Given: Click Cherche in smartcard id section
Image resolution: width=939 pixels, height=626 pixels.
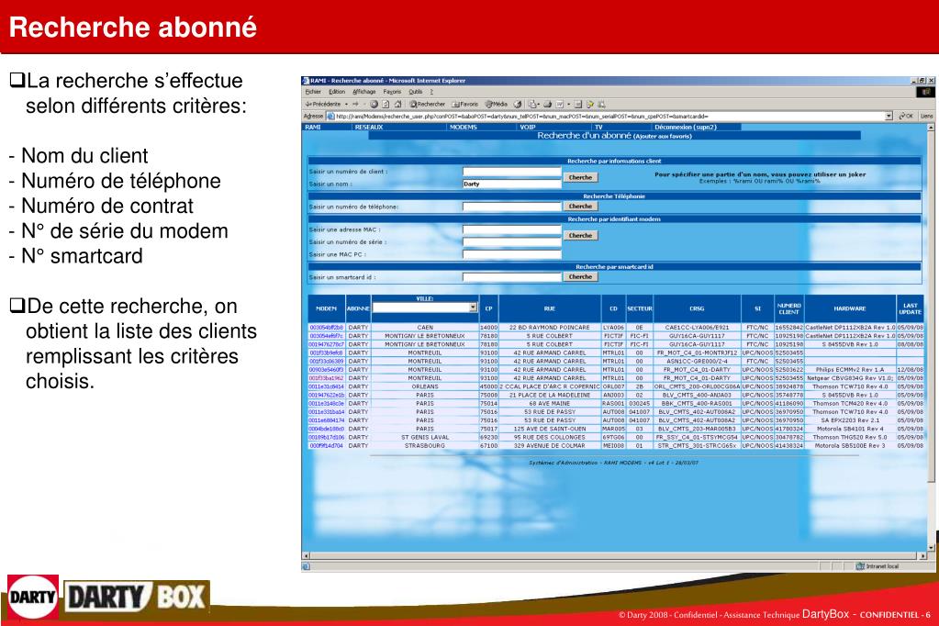Looking at the screenshot, I should click(580, 277).
